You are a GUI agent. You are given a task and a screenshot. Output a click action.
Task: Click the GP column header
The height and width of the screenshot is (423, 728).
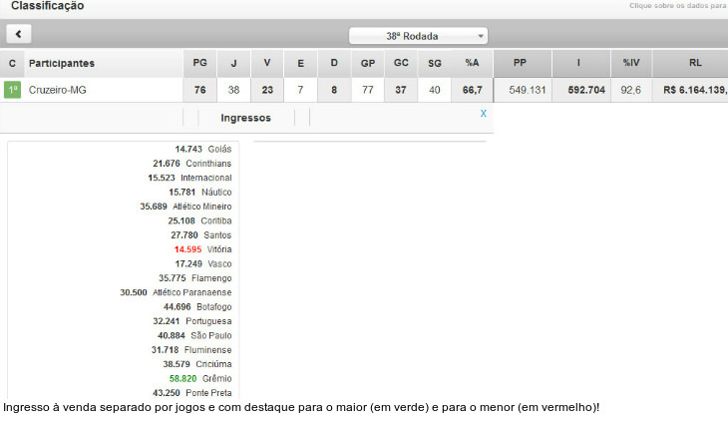pyautogui.click(x=367, y=63)
